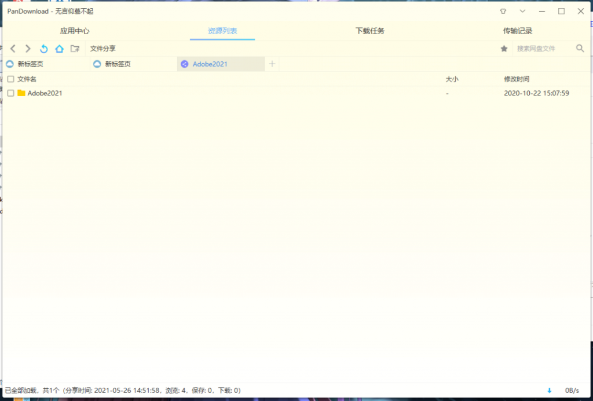Switch to 传输记录 tab
593x401 pixels.
point(518,31)
